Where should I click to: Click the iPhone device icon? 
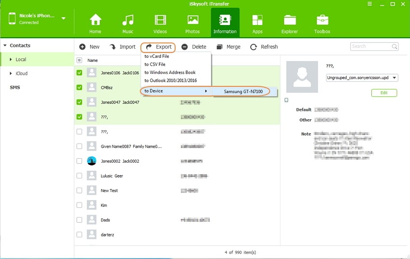point(12,18)
